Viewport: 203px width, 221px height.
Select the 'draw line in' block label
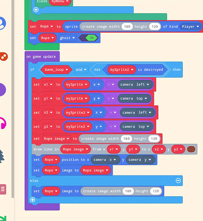point(46,149)
